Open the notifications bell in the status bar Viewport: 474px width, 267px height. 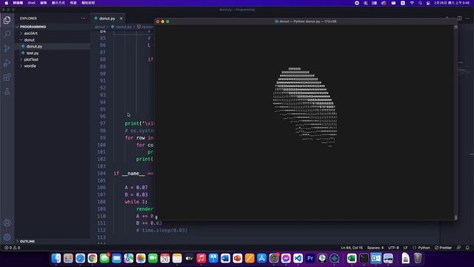[x=467, y=248]
